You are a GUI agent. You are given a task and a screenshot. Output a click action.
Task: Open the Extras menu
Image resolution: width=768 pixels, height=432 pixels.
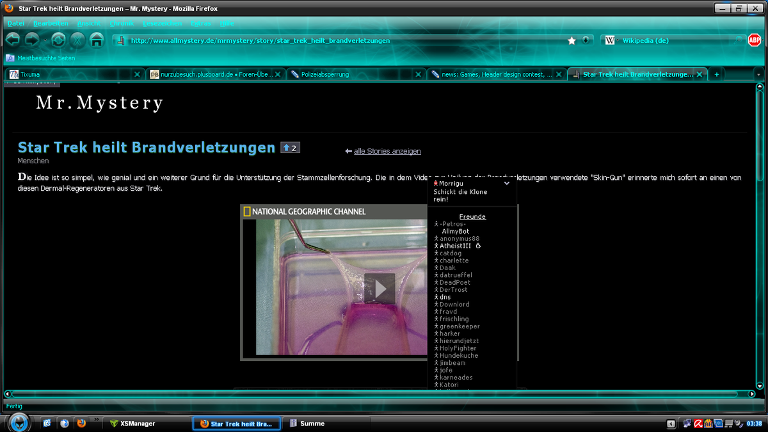(x=201, y=23)
